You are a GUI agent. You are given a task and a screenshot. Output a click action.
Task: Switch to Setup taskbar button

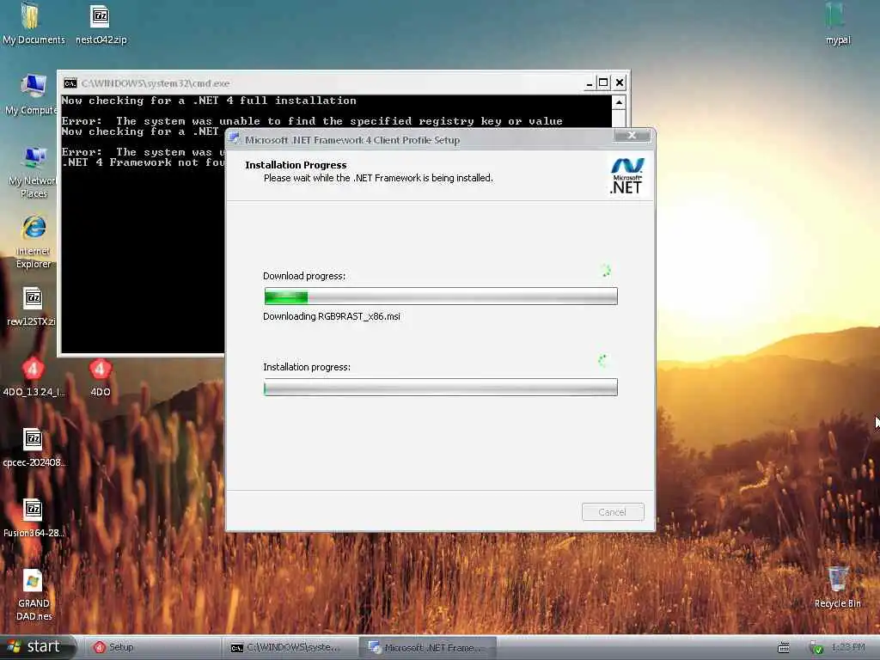click(151, 647)
